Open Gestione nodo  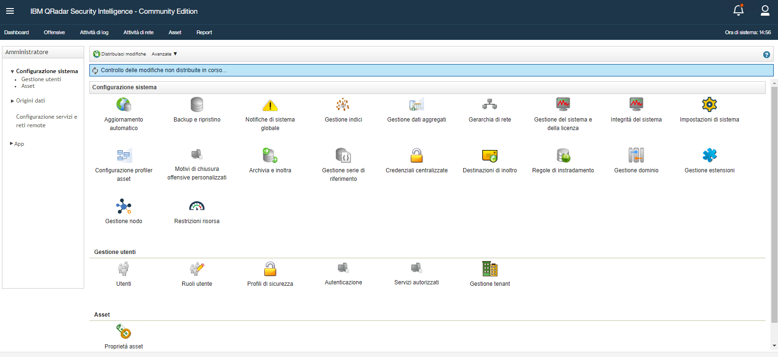124,212
